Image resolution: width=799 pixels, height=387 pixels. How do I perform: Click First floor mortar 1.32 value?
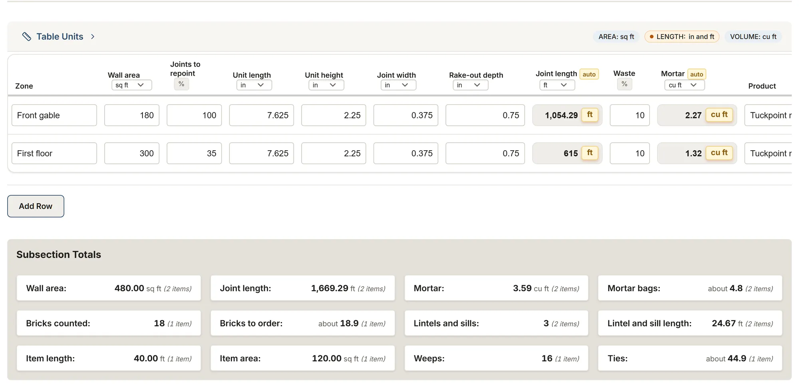click(693, 153)
